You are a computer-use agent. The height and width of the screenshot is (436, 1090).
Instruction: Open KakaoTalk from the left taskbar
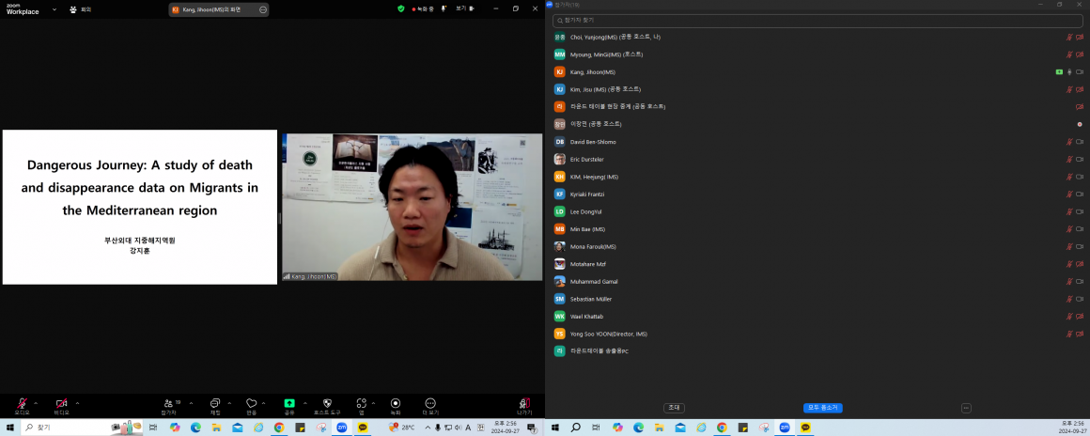point(363,428)
